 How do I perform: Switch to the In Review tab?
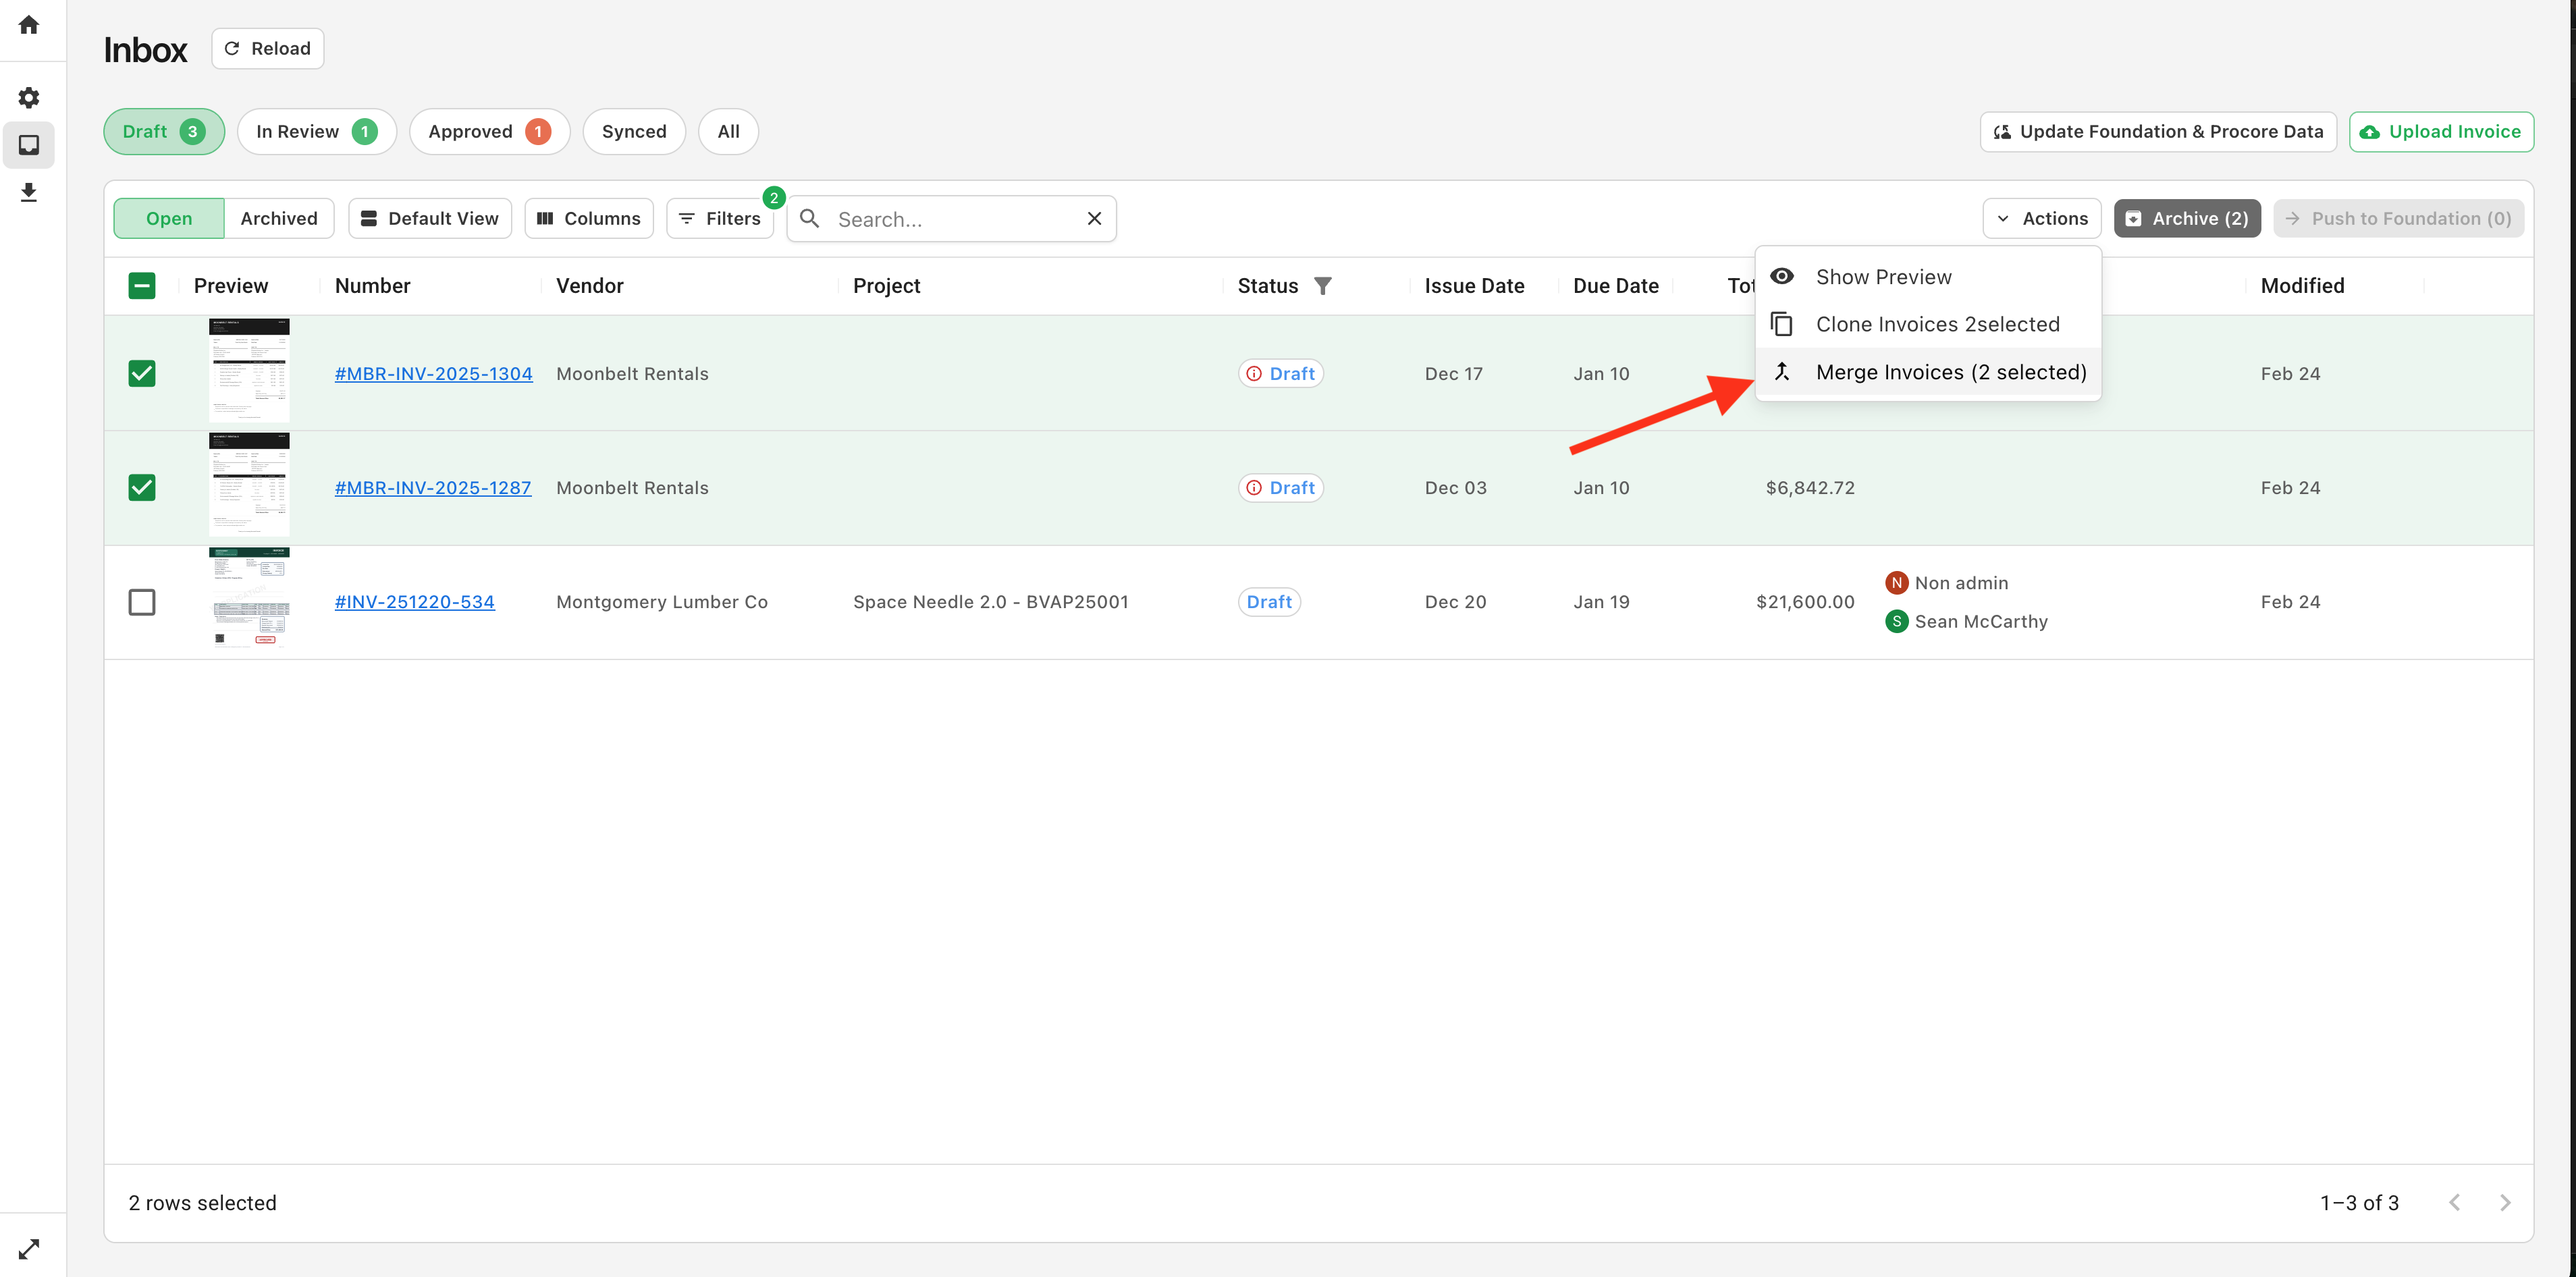click(x=316, y=132)
